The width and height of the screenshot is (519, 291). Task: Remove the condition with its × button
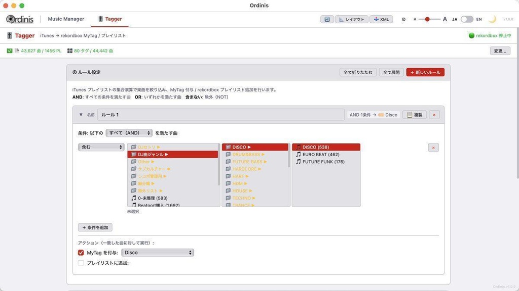[433, 148]
